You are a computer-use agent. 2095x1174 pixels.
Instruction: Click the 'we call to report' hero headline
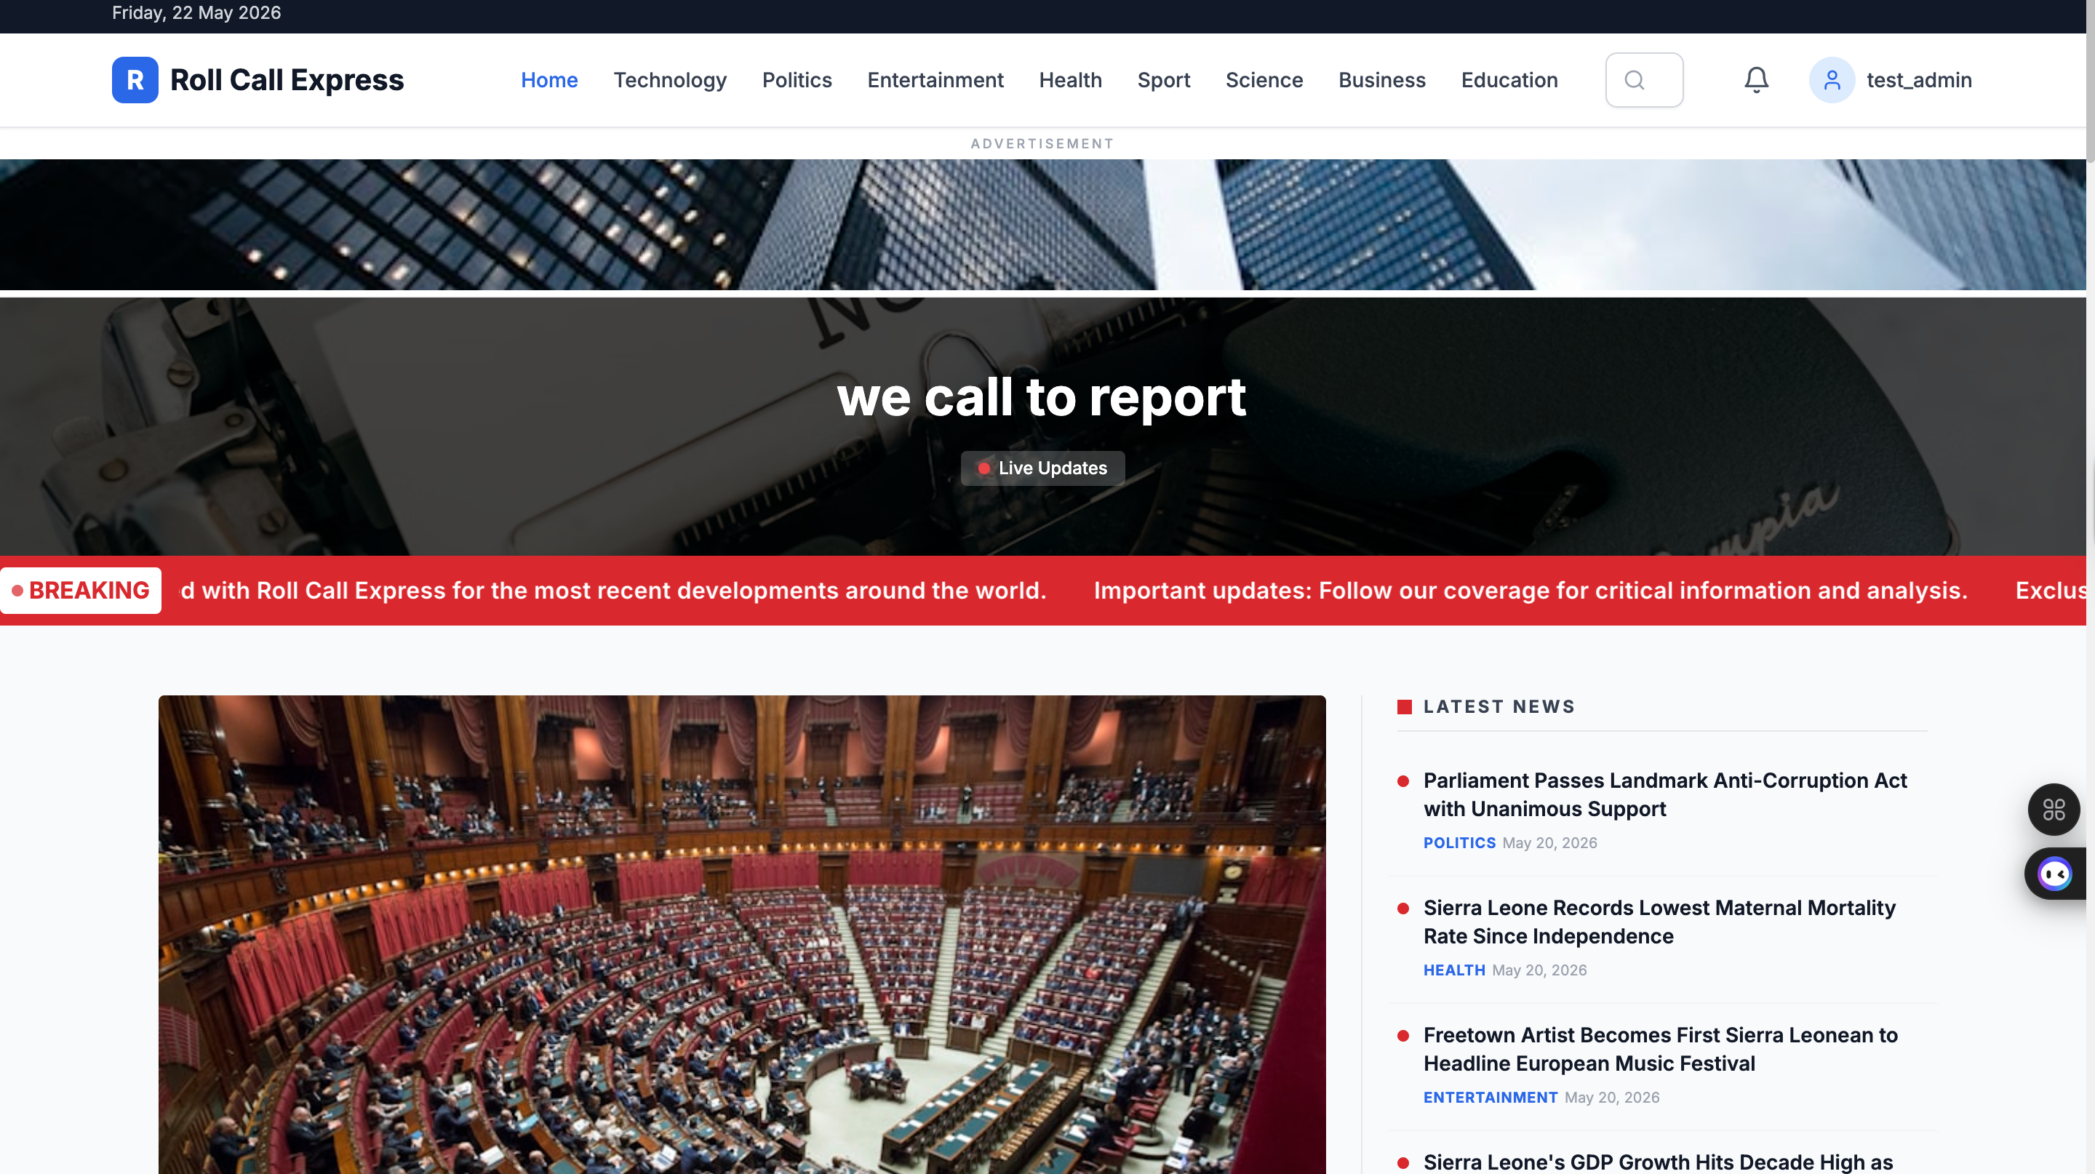[x=1042, y=398]
